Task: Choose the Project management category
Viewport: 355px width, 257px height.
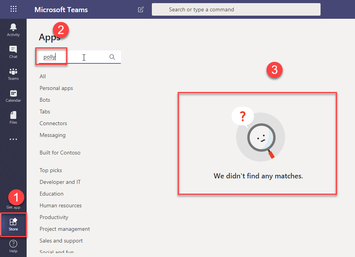Action: (65, 229)
